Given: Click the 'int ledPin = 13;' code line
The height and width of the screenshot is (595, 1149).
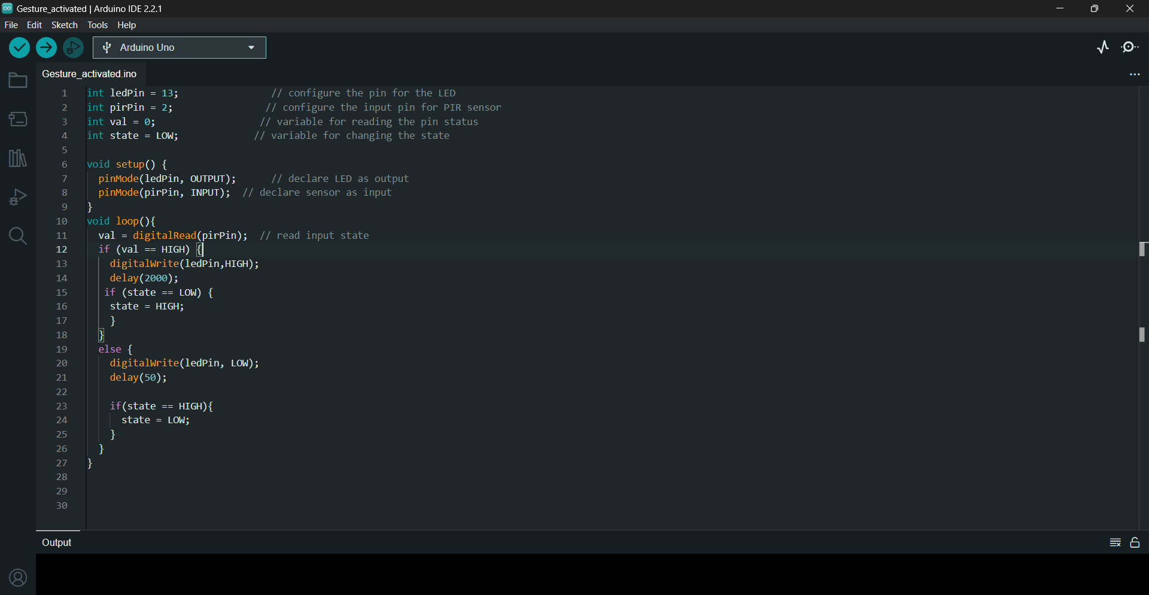Looking at the screenshot, I should point(133,93).
